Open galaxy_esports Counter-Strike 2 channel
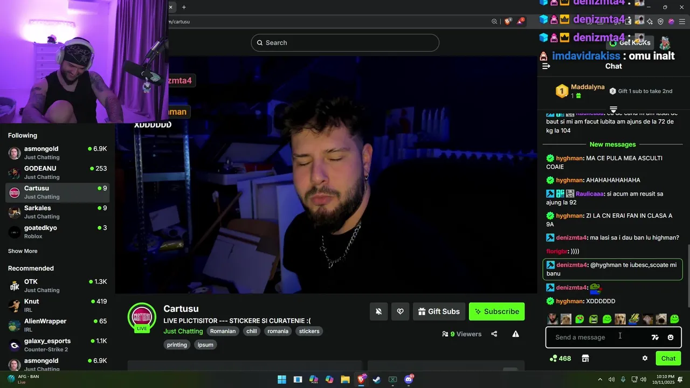 click(57, 345)
